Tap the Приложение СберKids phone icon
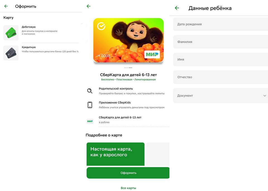 (x=90, y=105)
